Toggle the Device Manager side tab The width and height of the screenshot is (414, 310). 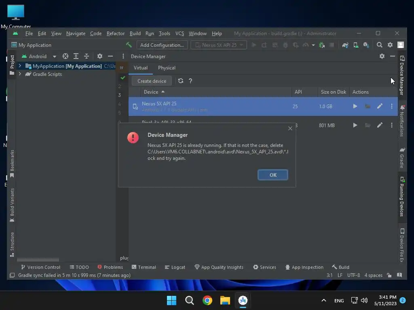(x=402, y=75)
